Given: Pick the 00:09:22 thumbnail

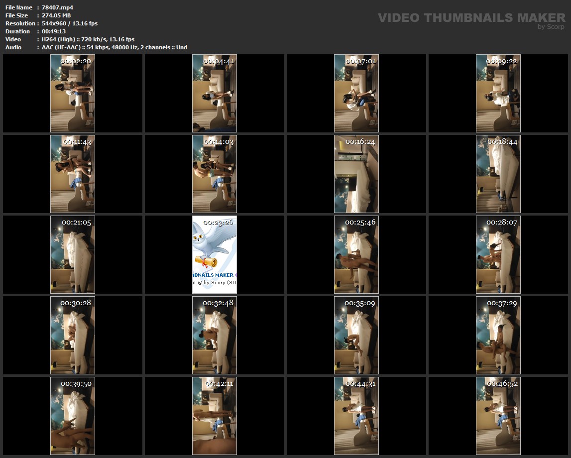Looking at the screenshot, I should coord(498,93).
